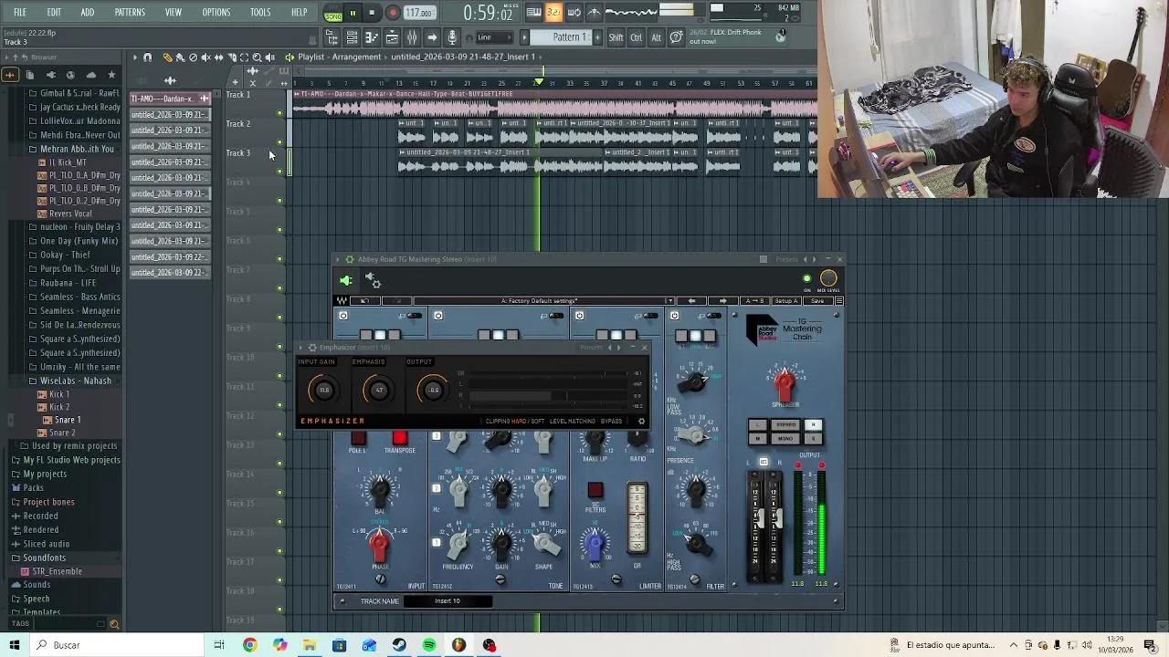Toggle the SONG/pattern mode switch

pyautogui.click(x=332, y=14)
